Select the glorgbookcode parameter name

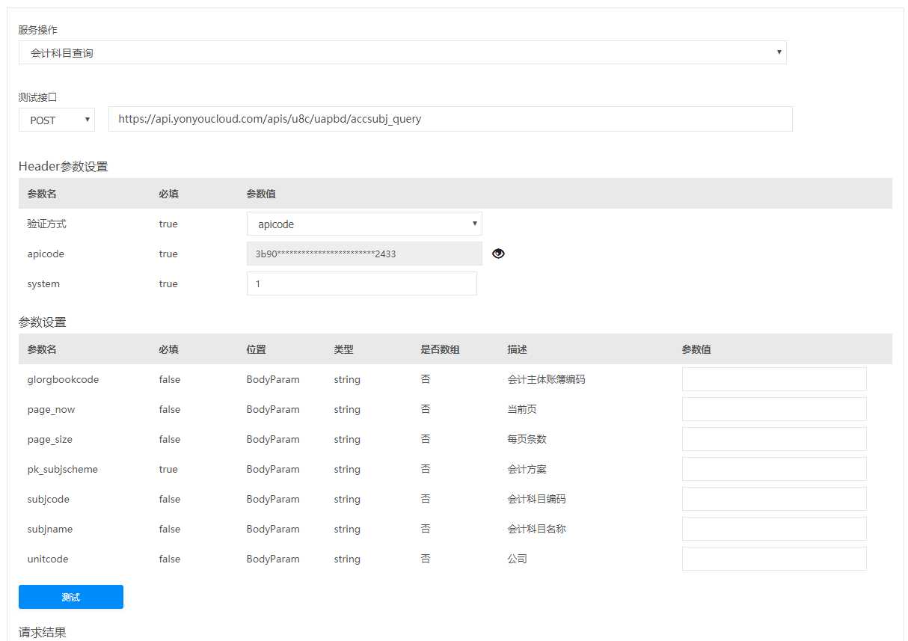pos(63,380)
